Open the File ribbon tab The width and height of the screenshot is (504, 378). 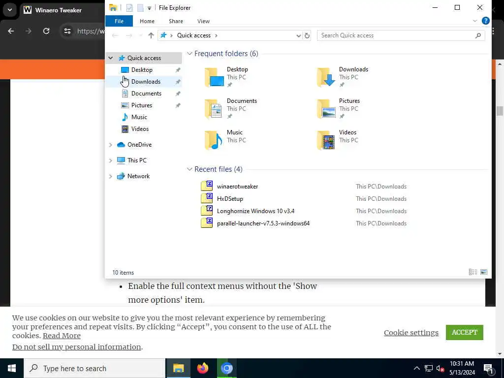tap(119, 21)
